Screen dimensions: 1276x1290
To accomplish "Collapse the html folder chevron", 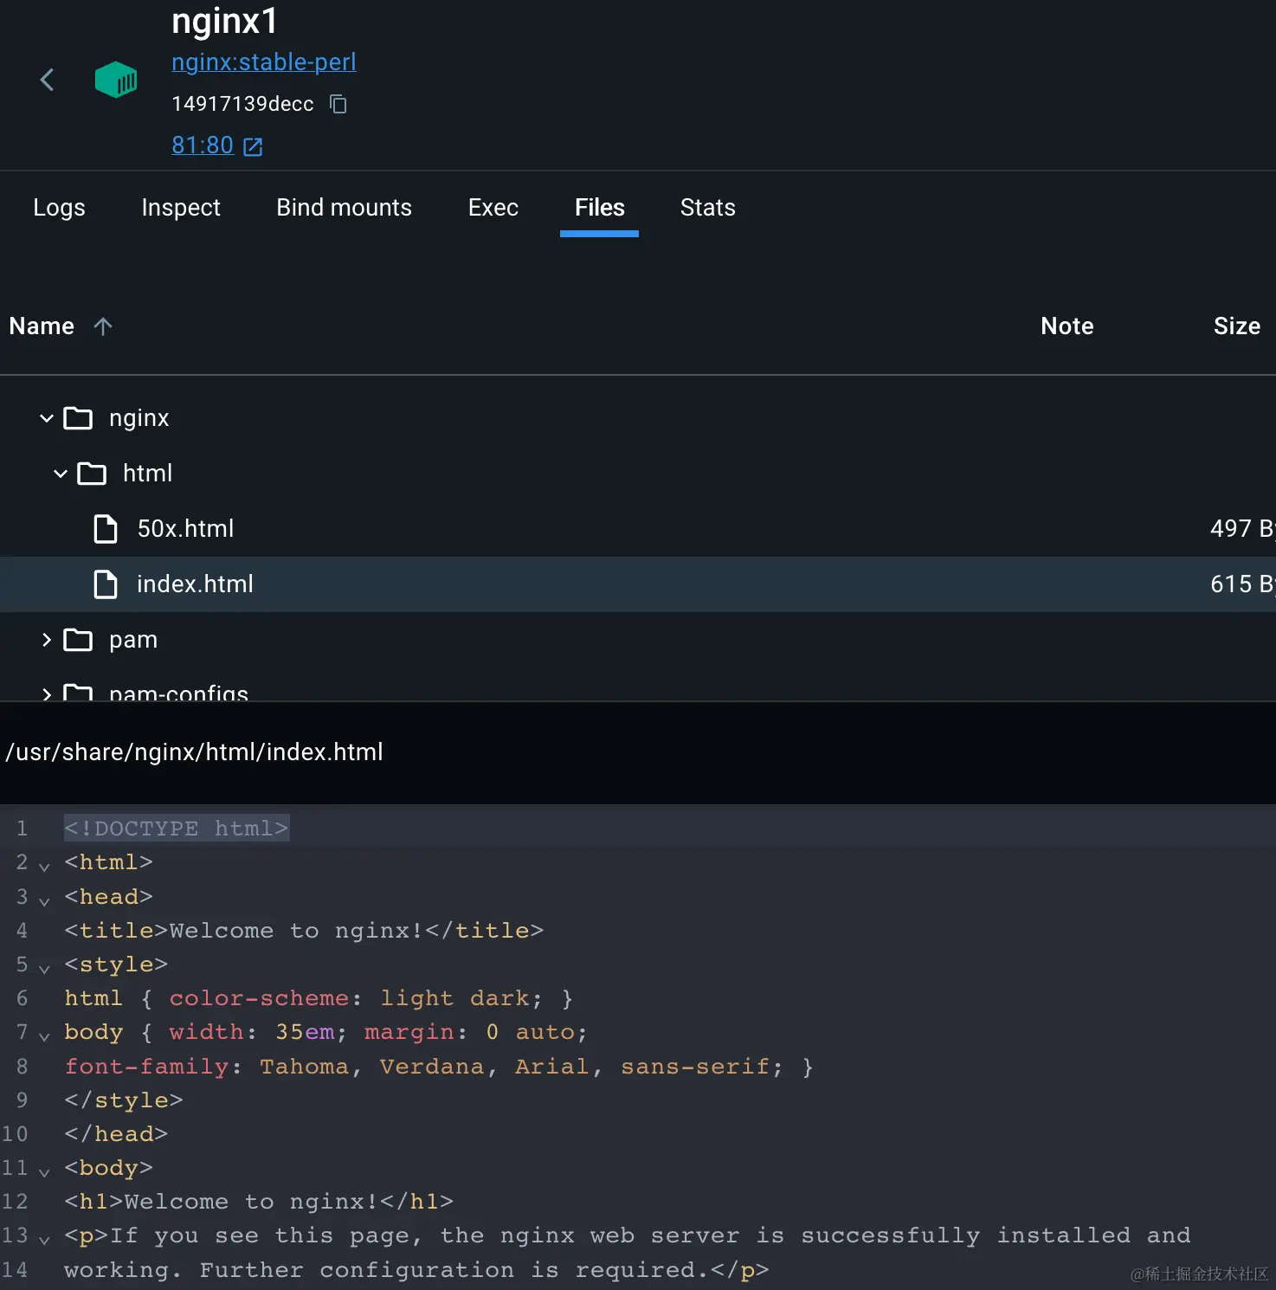I will 61,474.
